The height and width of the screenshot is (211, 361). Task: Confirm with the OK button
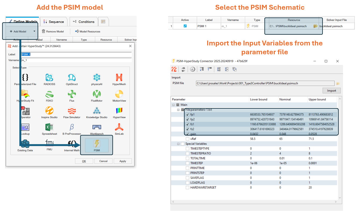tap(84, 161)
